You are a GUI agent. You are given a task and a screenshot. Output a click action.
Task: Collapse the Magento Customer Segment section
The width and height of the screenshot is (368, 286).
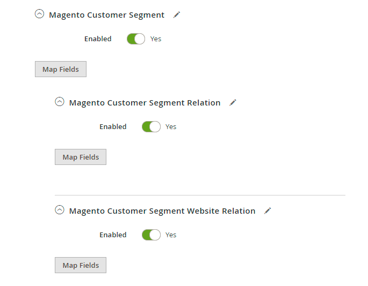click(39, 14)
